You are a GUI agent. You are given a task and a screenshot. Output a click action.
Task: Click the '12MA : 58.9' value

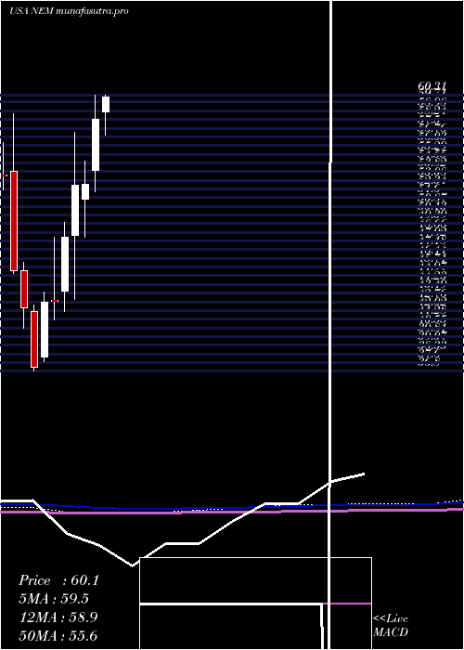point(58,617)
